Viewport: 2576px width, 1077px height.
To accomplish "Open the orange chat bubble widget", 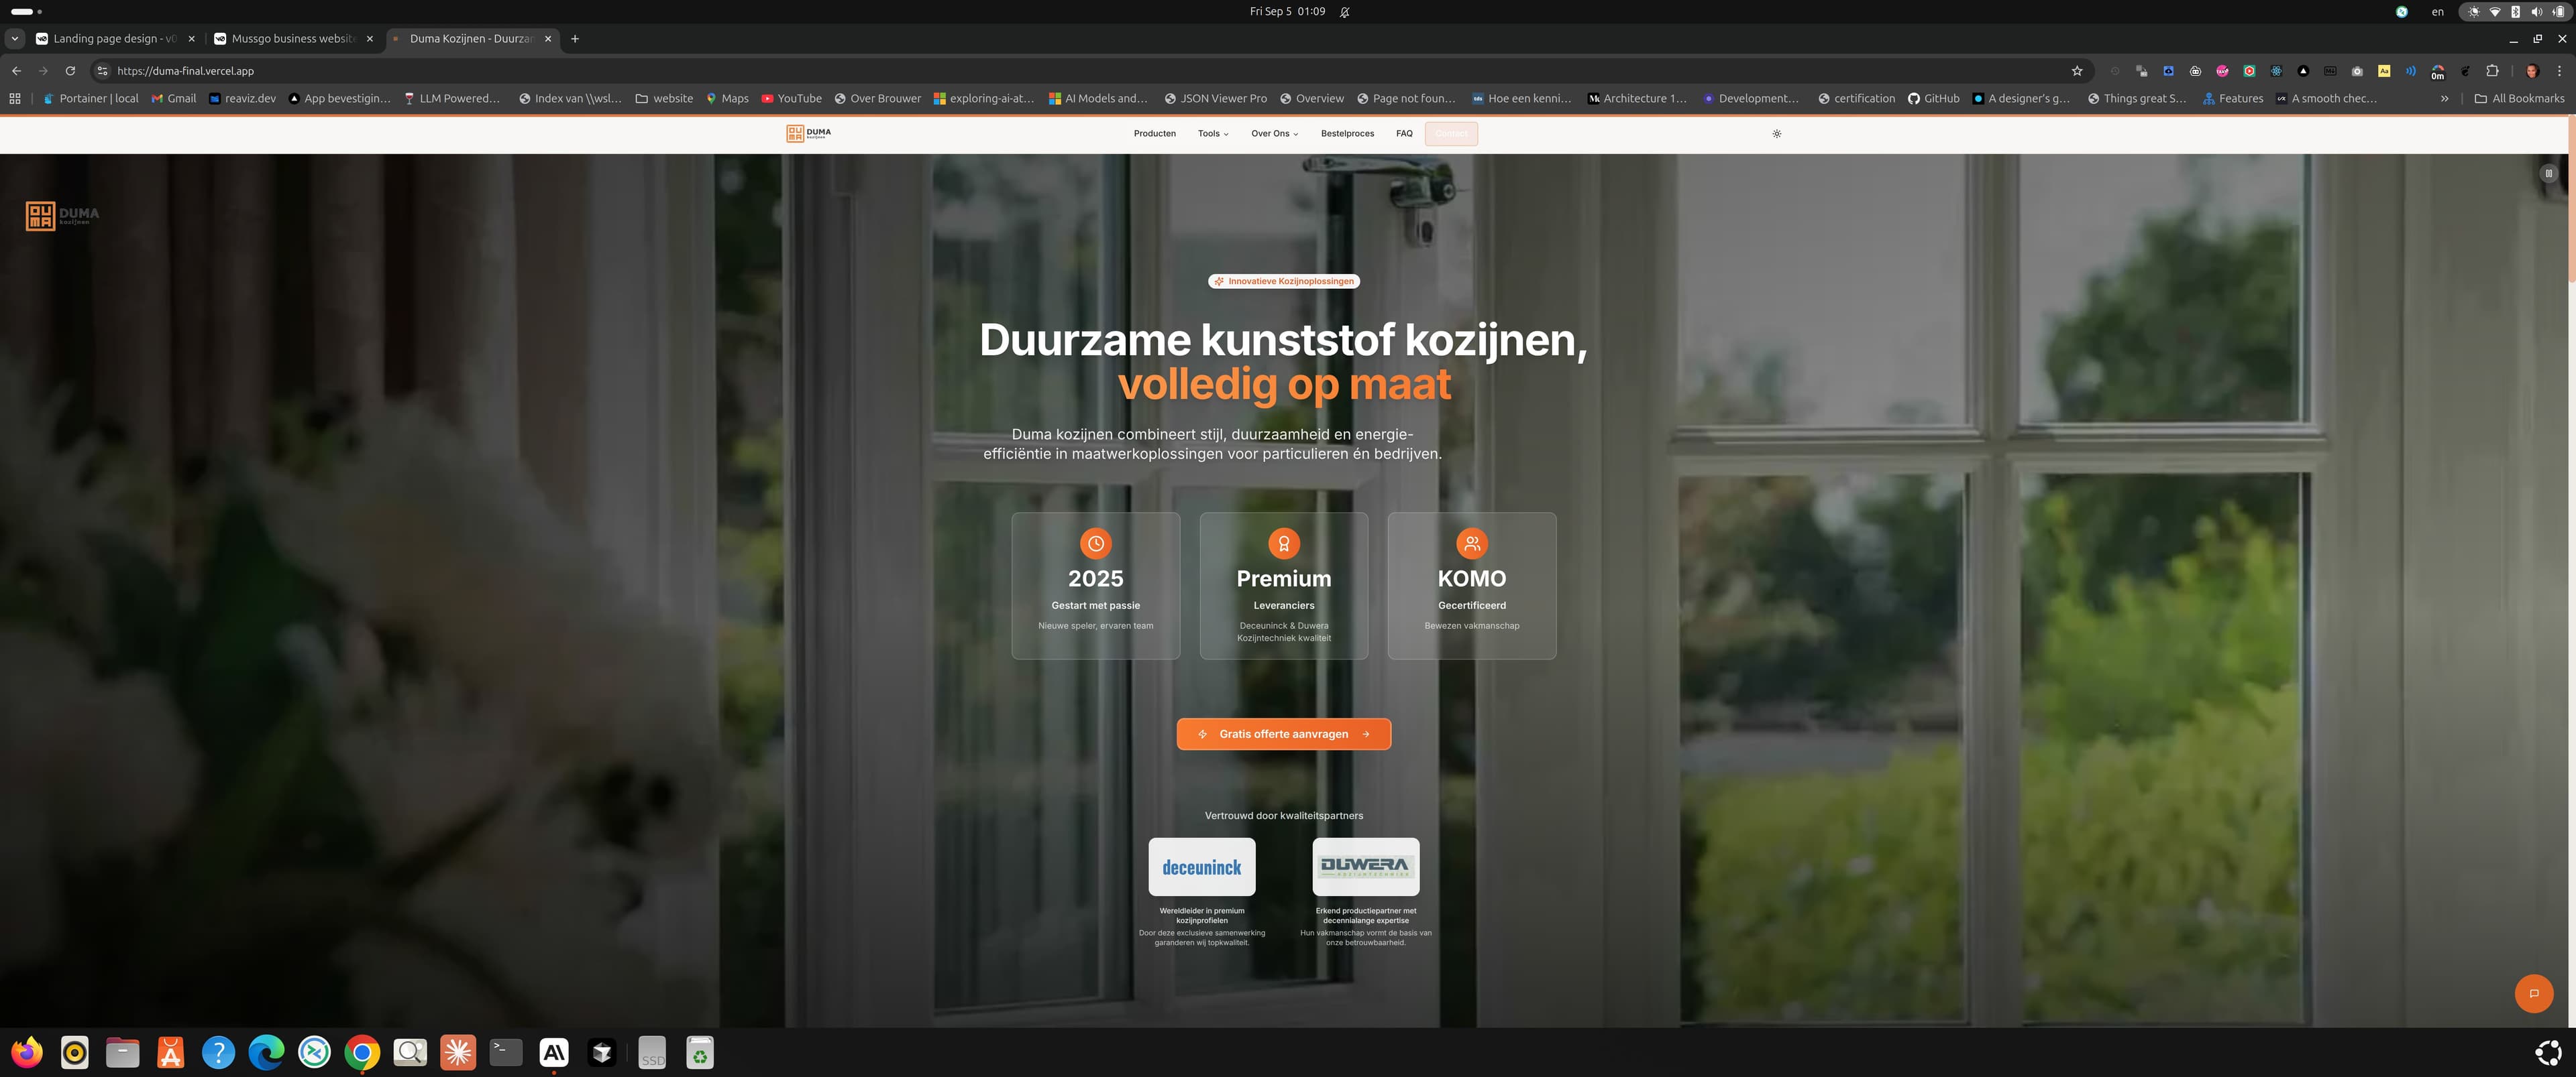I will pyautogui.click(x=2534, y=993).
